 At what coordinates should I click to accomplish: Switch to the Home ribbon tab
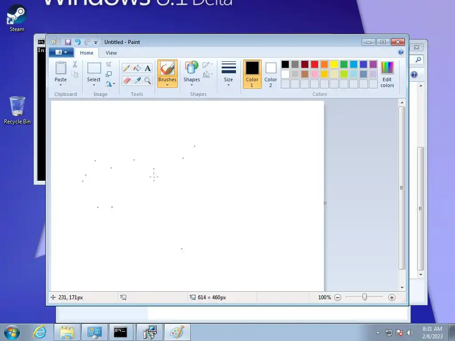(87, 53)
